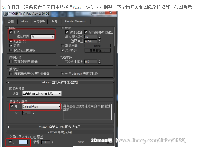Screen dimensions: 200x147
Task: Switch to the 公用 tab
Action: [x=11, y=22]
